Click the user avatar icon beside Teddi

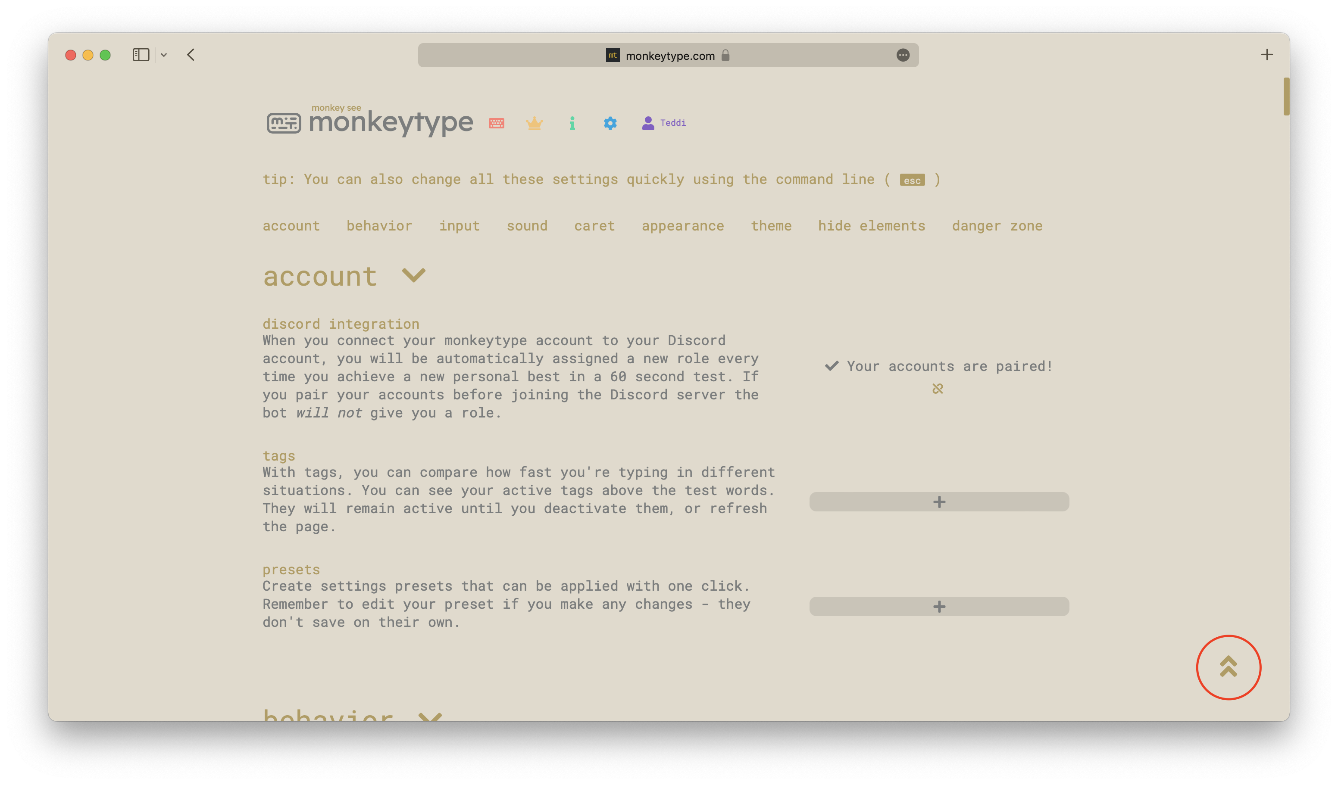[x=648, y=123]
